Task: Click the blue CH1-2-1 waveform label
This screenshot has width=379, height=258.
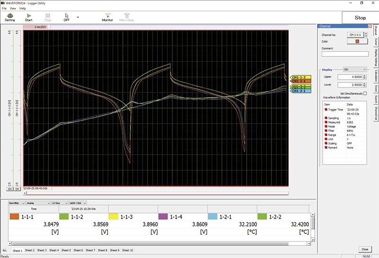Action: [x=300, y=91]
